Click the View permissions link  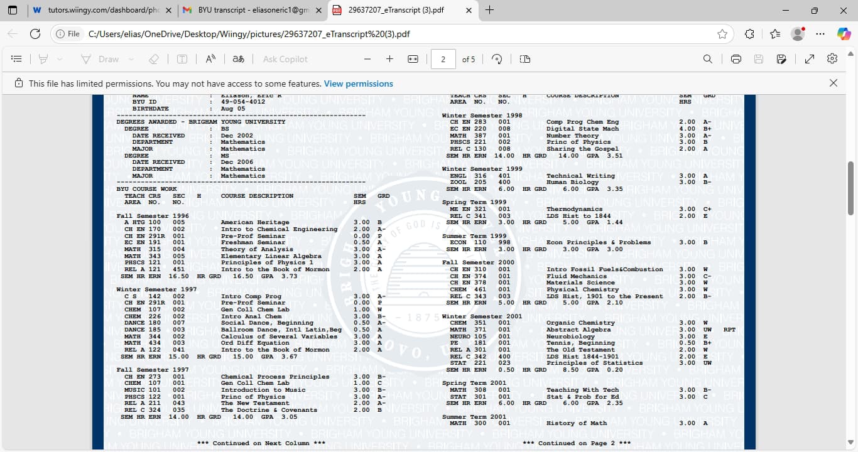click(x=358, y=83)
